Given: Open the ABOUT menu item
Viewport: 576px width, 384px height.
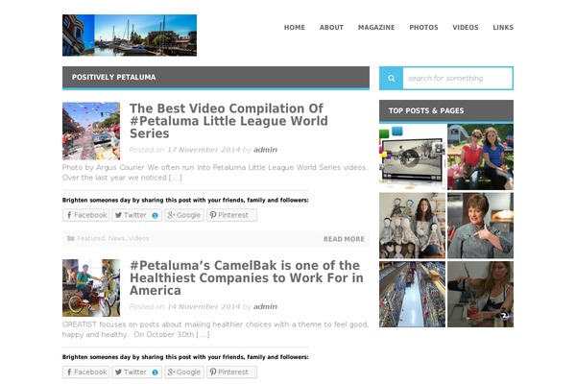Looking at the screenshot, I should pos(331,28).
